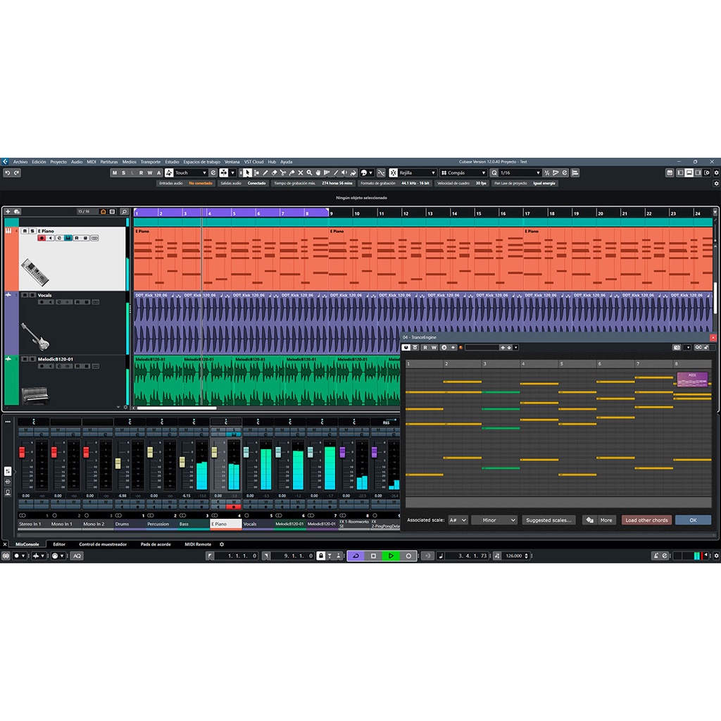Open the track search magnifier icon
This screenshot has width=721, height=721.
tap(124, 211)
